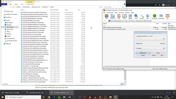Select Quick access in navigation pane

tap(9, 11)
